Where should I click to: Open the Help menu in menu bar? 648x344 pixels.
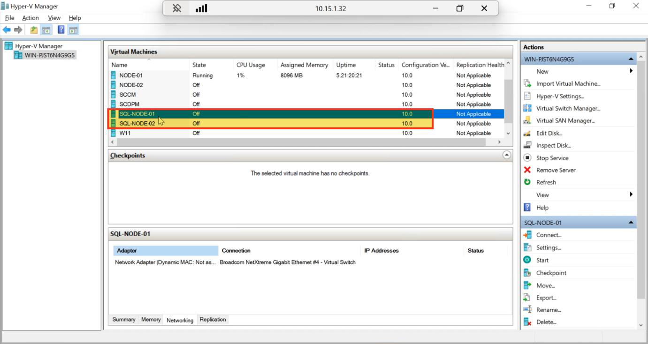(x=75, y=18)
